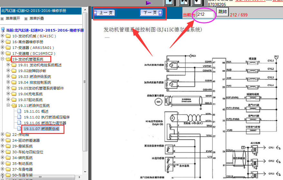This screenshot has width=283, height=180.
Task: Open 19.11.02 执行燃油减压程序 entry
Action: (x=47, y=117)
